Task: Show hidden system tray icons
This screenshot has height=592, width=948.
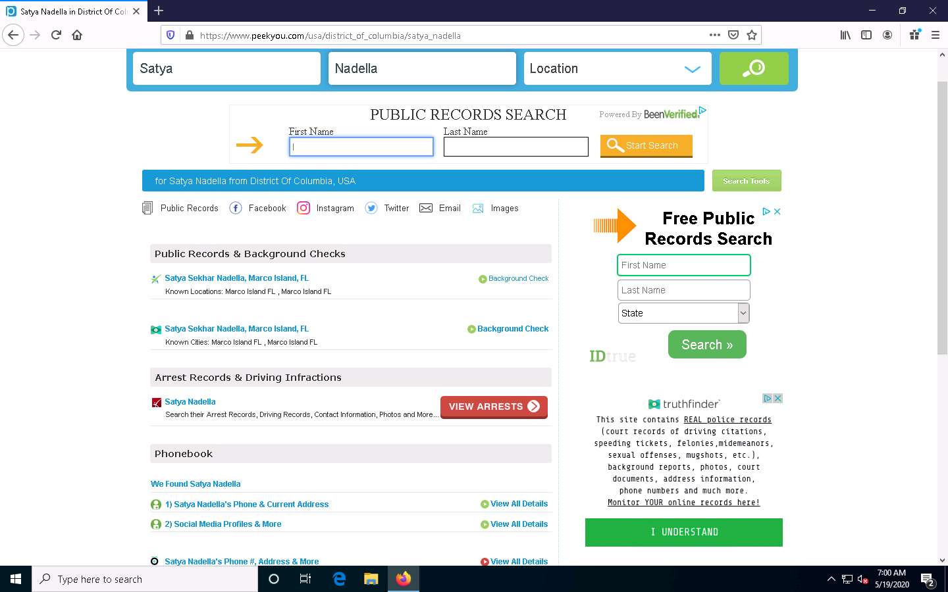Action: [831, 579]
